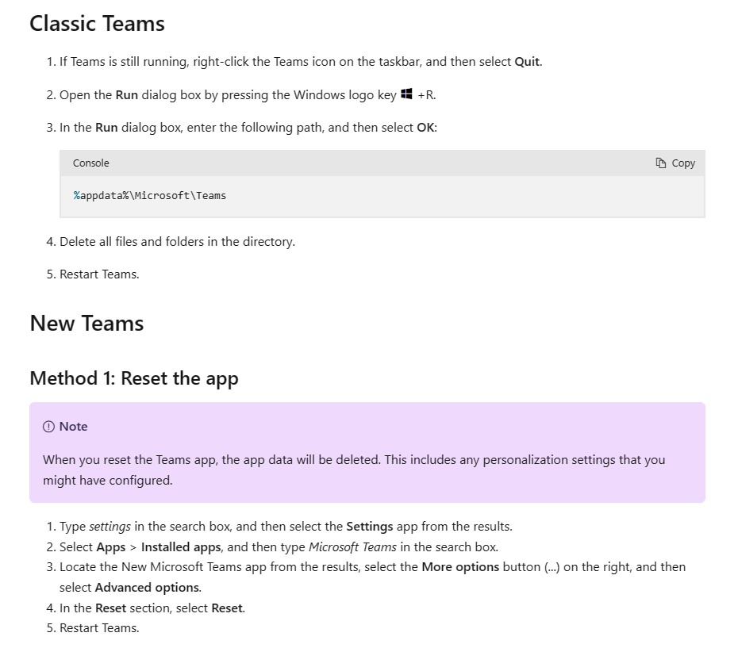Click the Windows logo key icon
This screenshot has height=648, width=738.
pyautogui.click(x=406, y=94)
